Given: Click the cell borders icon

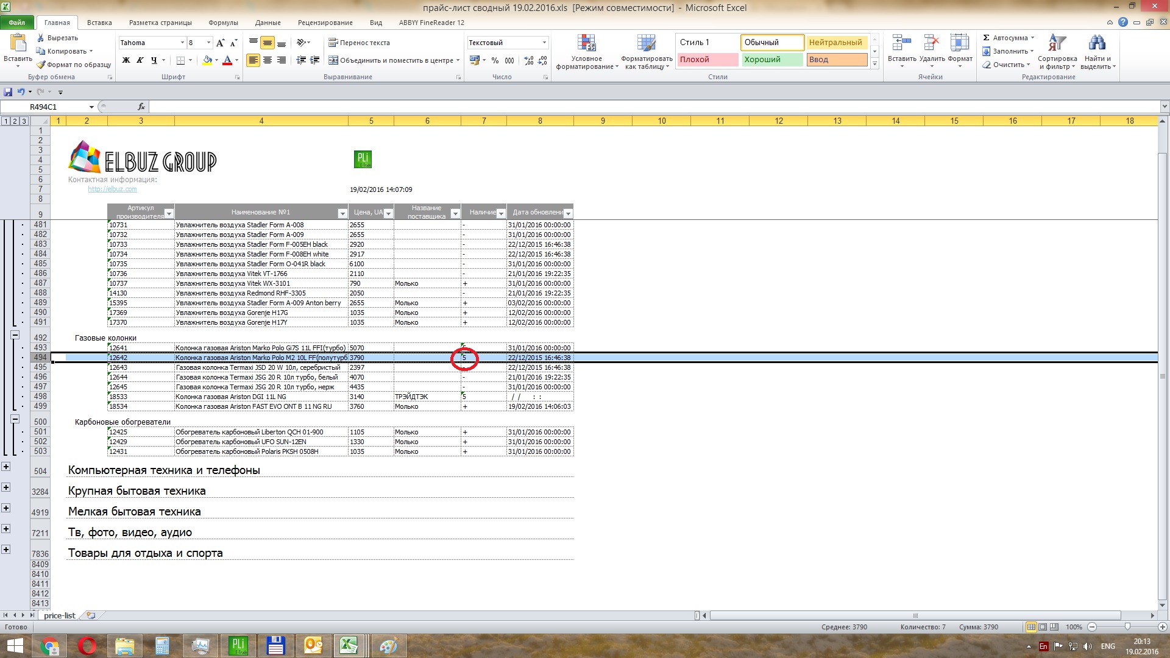Looking at the screenshot, I should tap(180, 60).
